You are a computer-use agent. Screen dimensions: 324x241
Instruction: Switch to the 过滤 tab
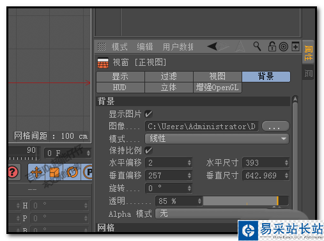169,77
